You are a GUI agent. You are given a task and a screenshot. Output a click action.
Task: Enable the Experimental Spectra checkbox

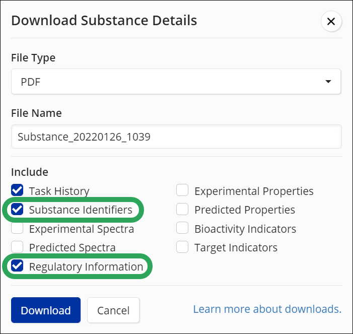click(17, 228)
